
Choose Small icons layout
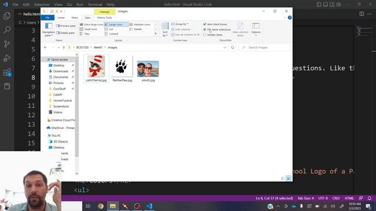pyautogui.click(x=89, y=29)
